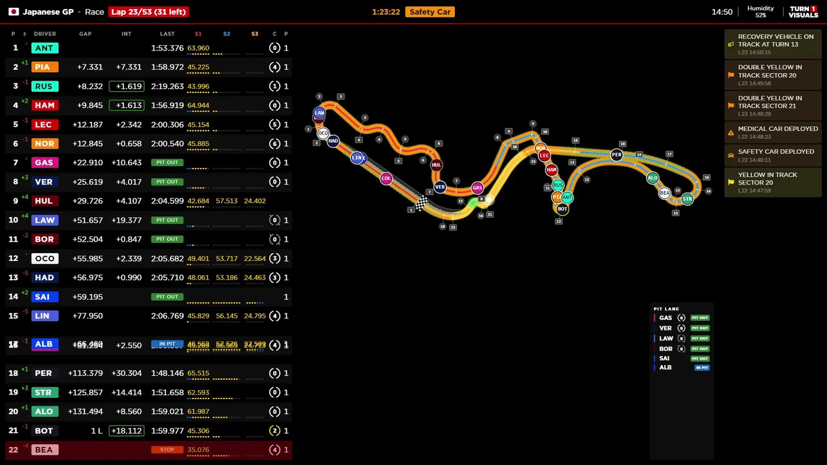The height and width of the screenshot is (465, 827).
Task: Open the Medical Car Deployed notification
Action: (x=773, y=133)
